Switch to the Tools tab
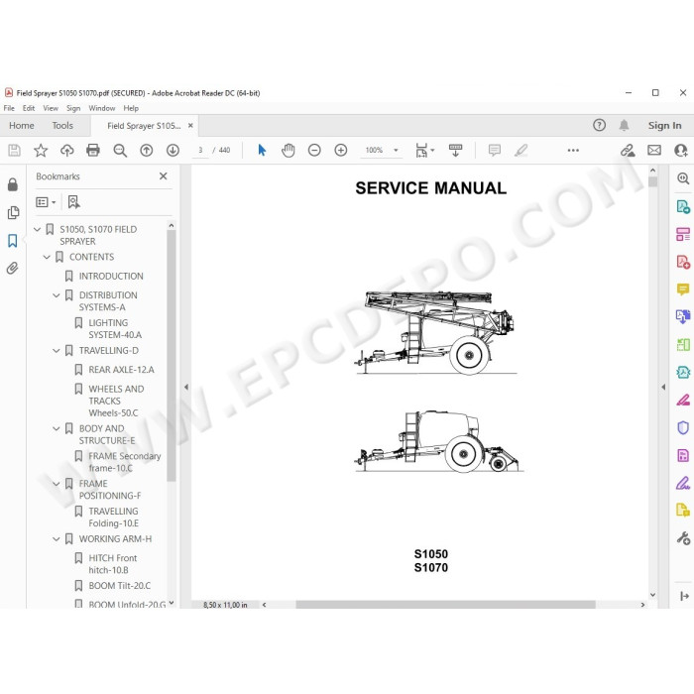This screenshot has height=694, width=694. pos(62,125)
